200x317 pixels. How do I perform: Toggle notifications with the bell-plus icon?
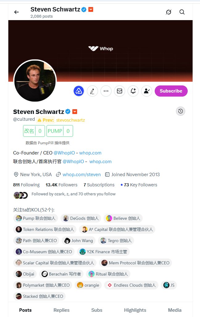coord(133,91)
